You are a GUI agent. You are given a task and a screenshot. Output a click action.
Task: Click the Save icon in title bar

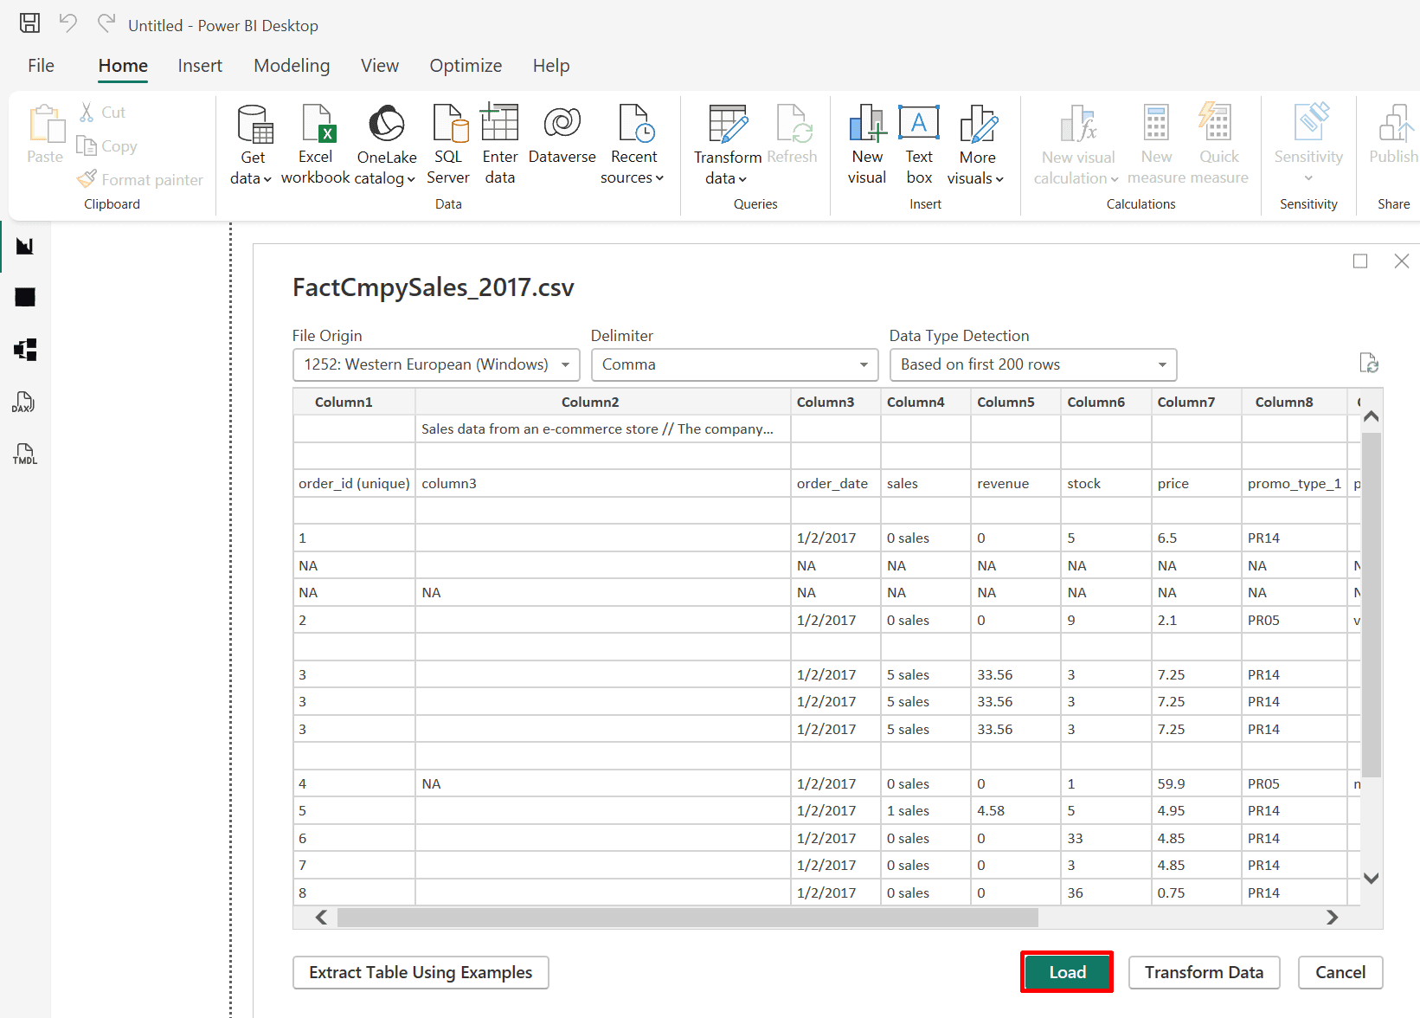pos(29,23)
